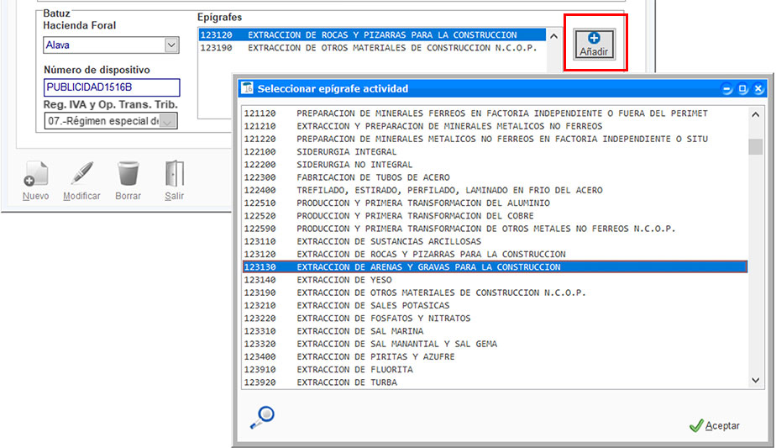Maximize the Seleccionar epígrafe actividad dialog
Viewport: 776px width, 448px height.
(x=743, y=89)
